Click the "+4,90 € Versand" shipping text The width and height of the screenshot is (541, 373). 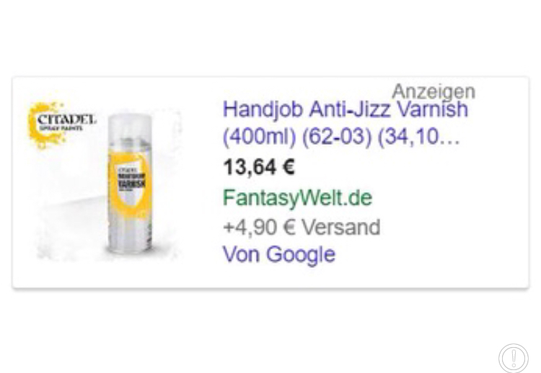pyautogui.click(x=302, y=228)
